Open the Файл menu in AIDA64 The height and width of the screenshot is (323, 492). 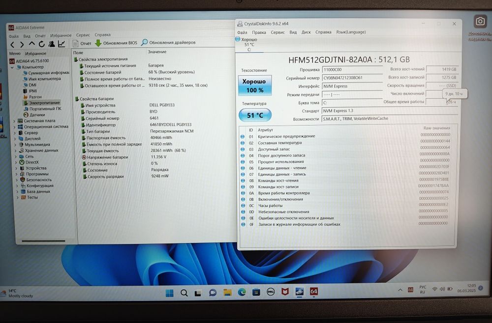point(14,36)
